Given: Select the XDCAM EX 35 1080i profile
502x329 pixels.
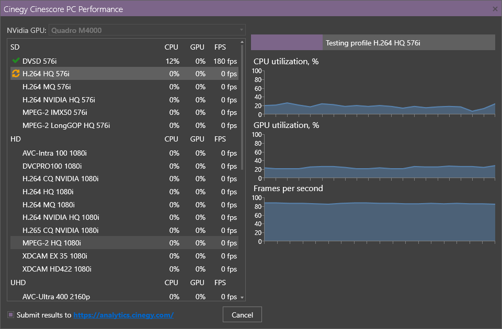Looking at the screenshot, I should (x=124, y=256).
